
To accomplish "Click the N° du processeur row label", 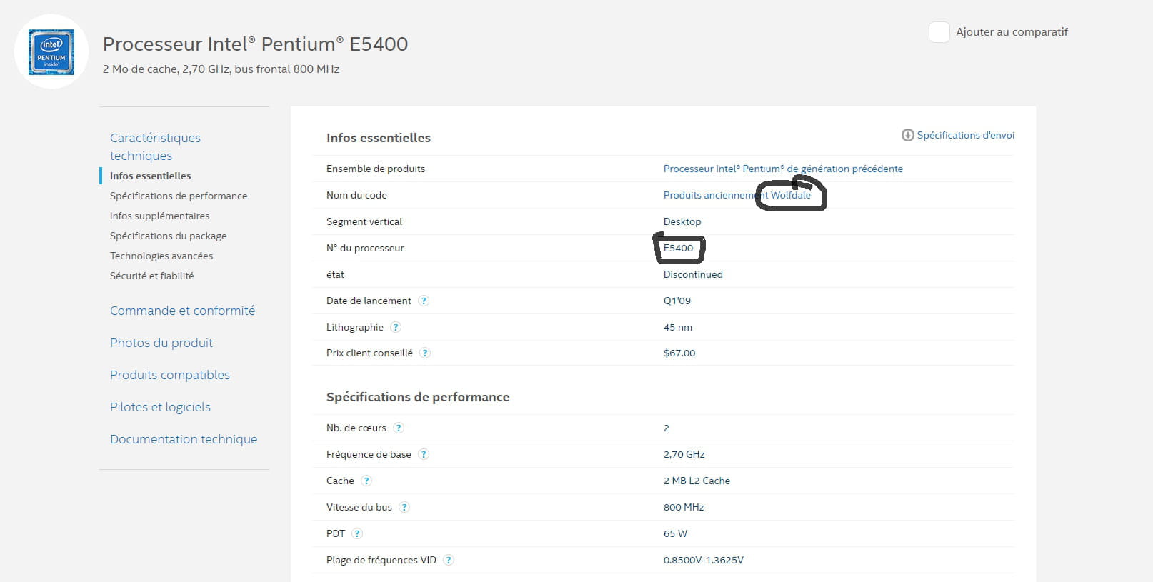I will [365, 248].
